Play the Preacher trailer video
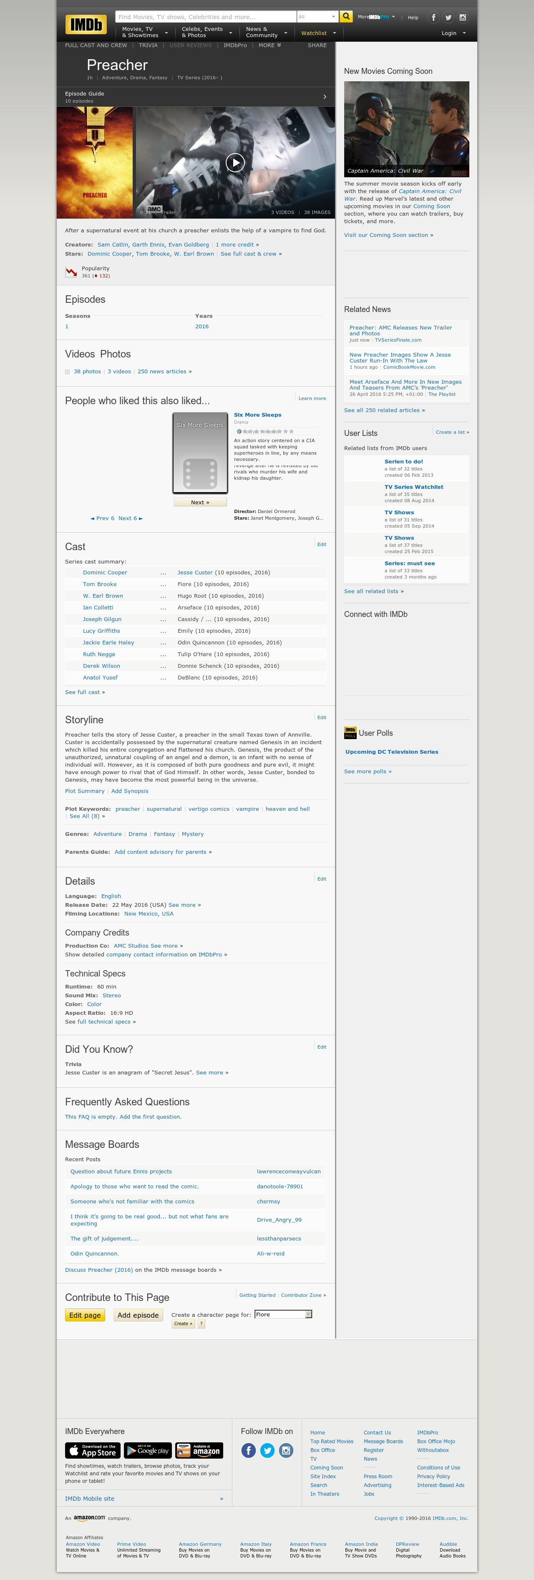 [x=235, y=163]
